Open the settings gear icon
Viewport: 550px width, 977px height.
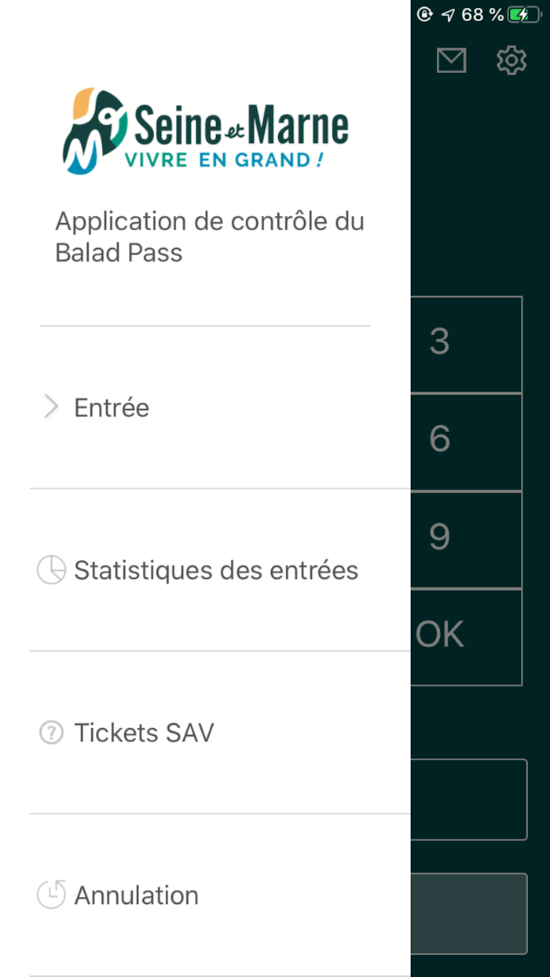pyautogui.click(x=511, y=60)
